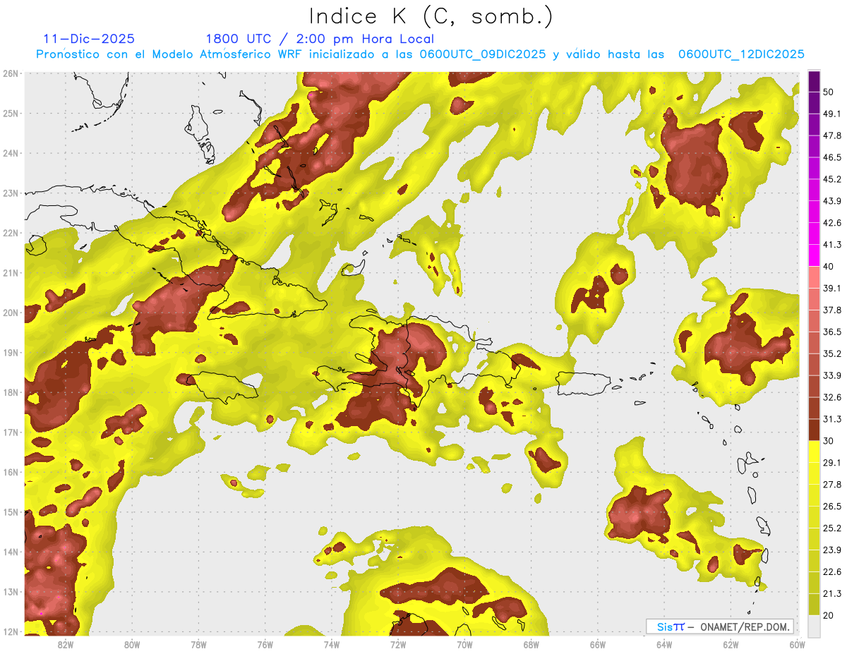Select the latitude axis label "20N"

click(x=11, y=313)
